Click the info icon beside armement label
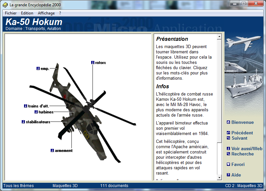This screenshot has height=191, width=266. (x=52, y=150)
